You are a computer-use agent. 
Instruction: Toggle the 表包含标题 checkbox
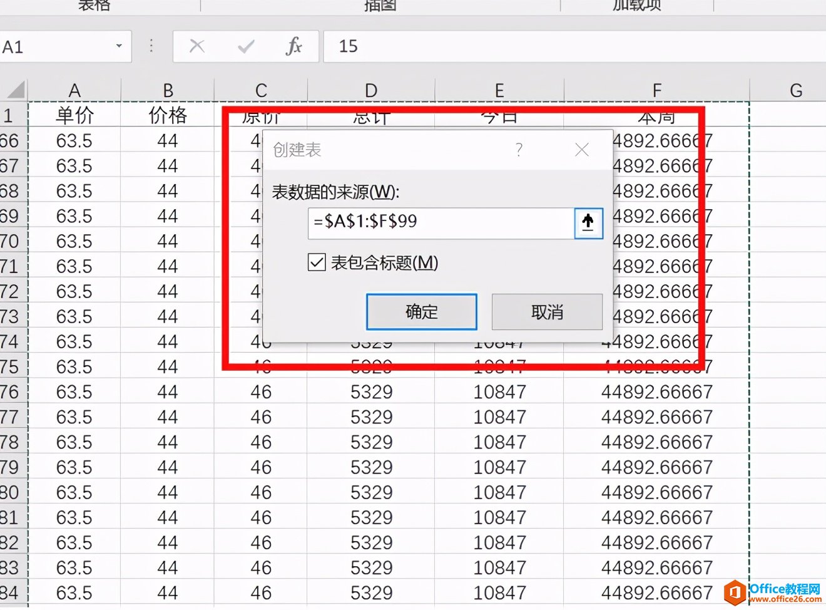click(317, 262)
